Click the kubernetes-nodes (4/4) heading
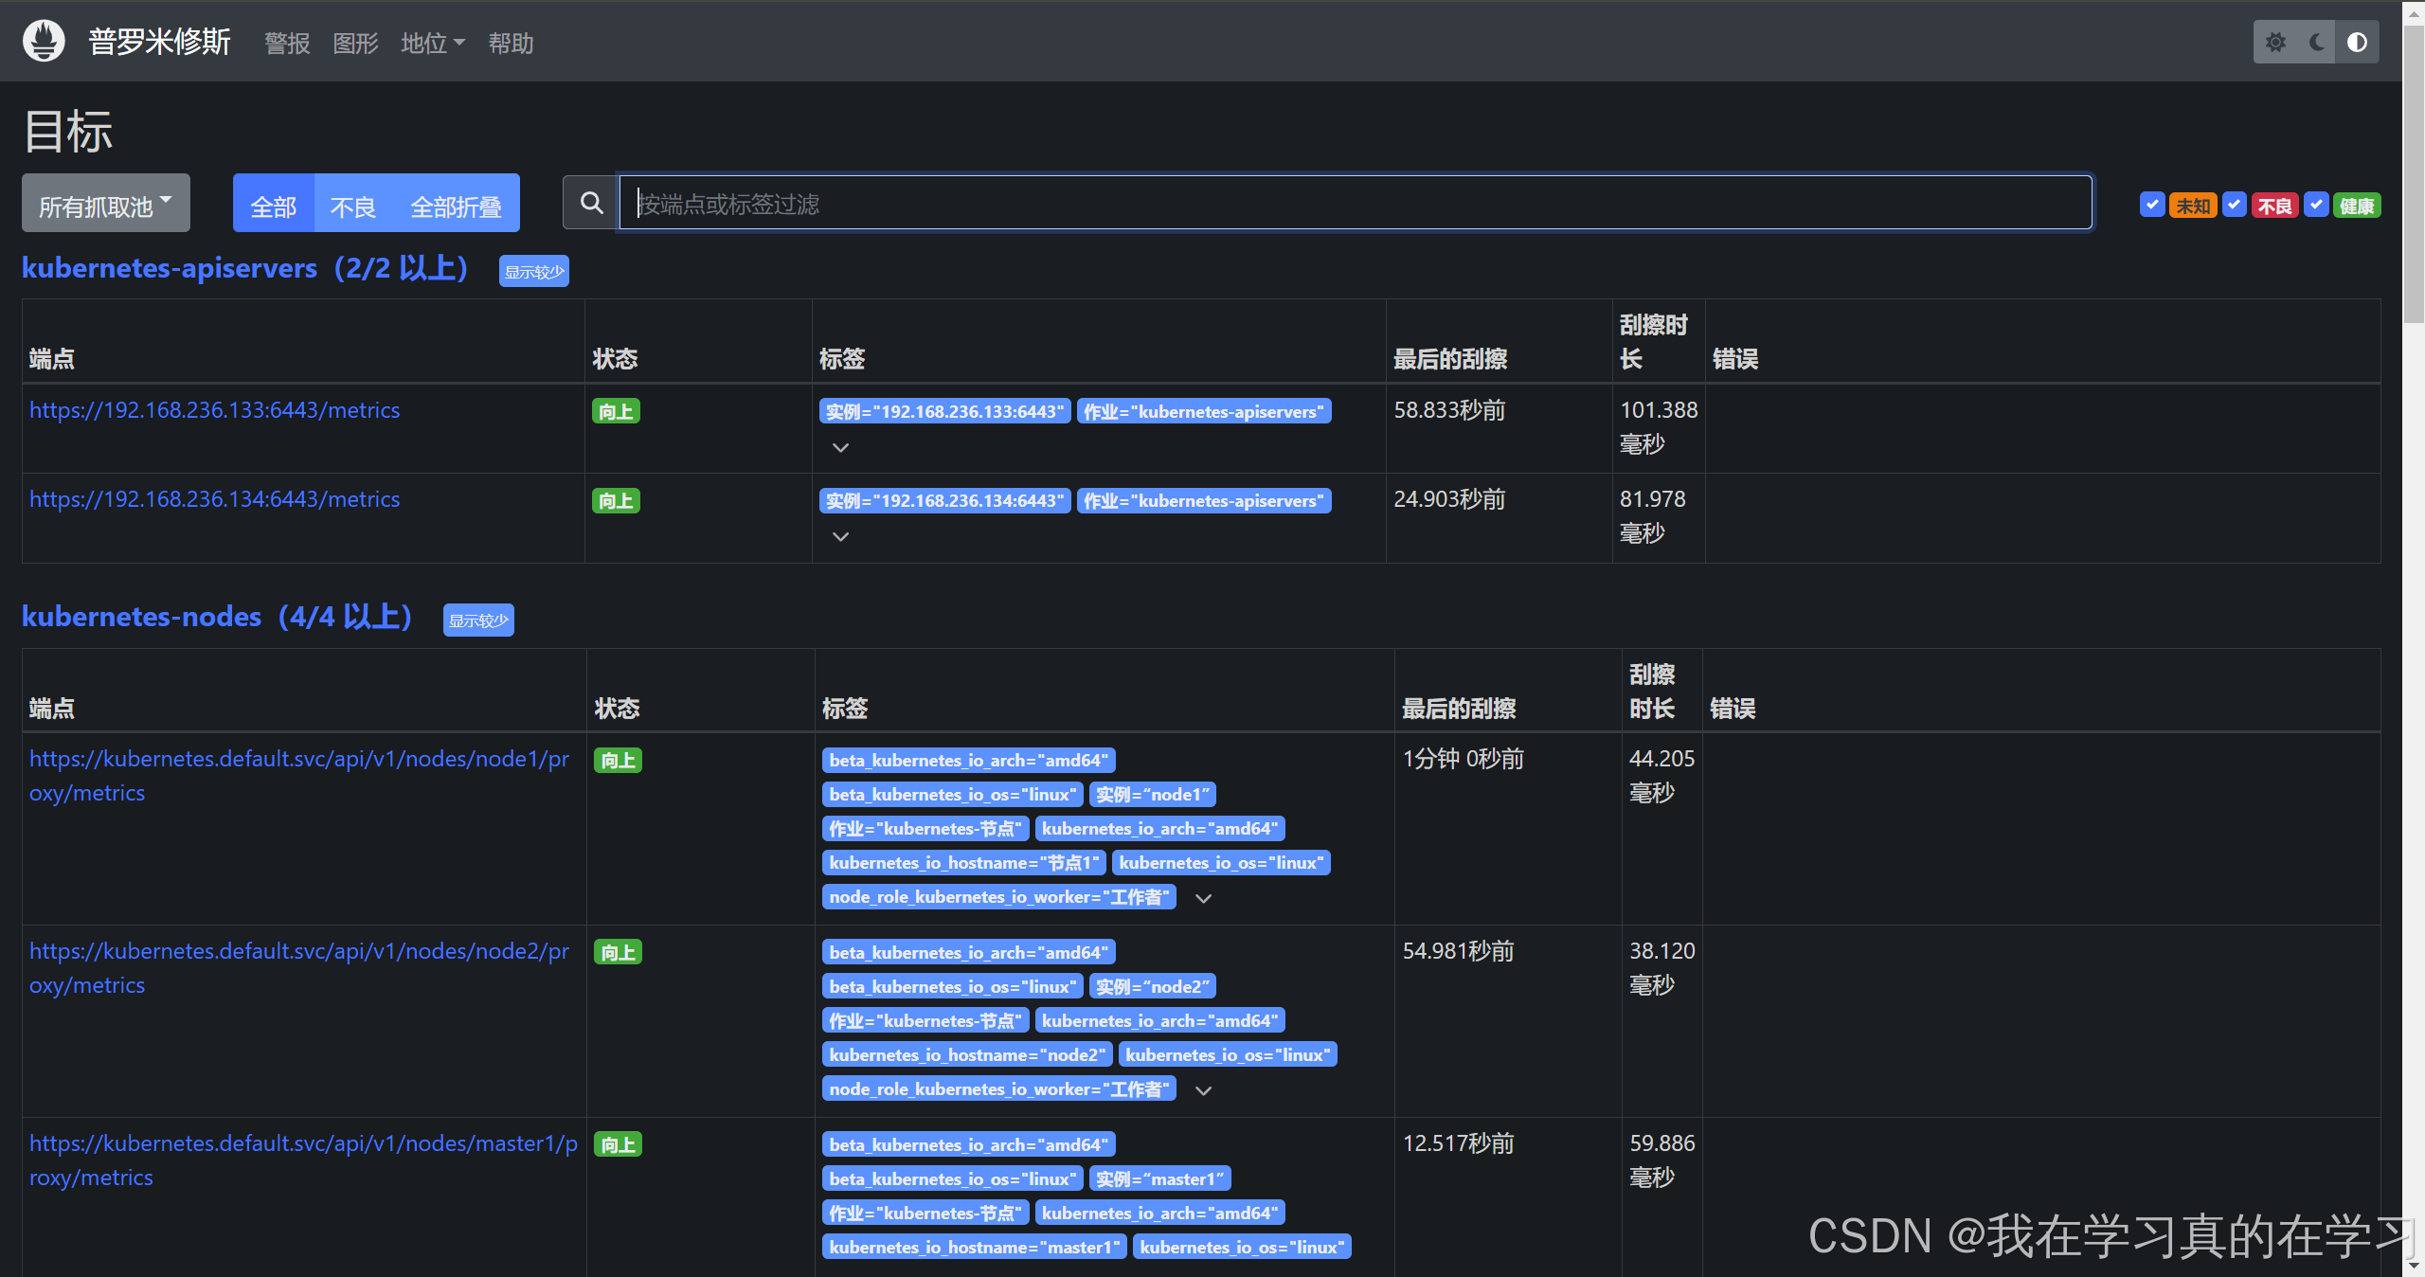The width and height of the screenshot is (2425, 1277). pos(217,617)
